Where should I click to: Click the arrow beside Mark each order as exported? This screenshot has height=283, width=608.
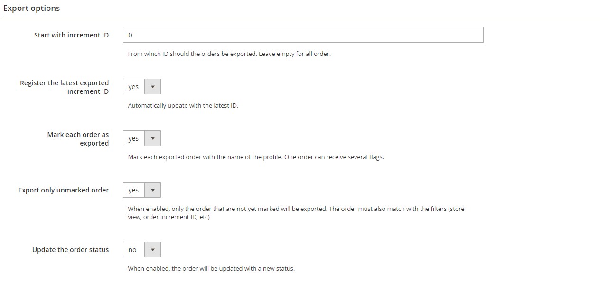click(x=153, y=138)
